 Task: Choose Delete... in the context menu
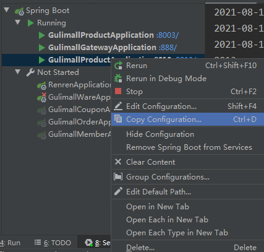click(x=187, y=247)
